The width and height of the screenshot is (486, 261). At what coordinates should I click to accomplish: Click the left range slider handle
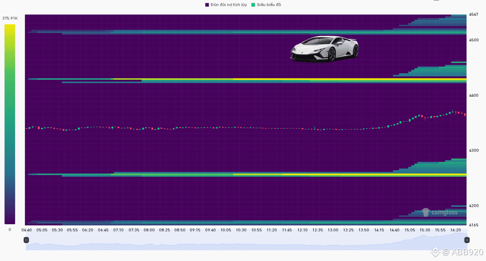[x=26, y=240]
